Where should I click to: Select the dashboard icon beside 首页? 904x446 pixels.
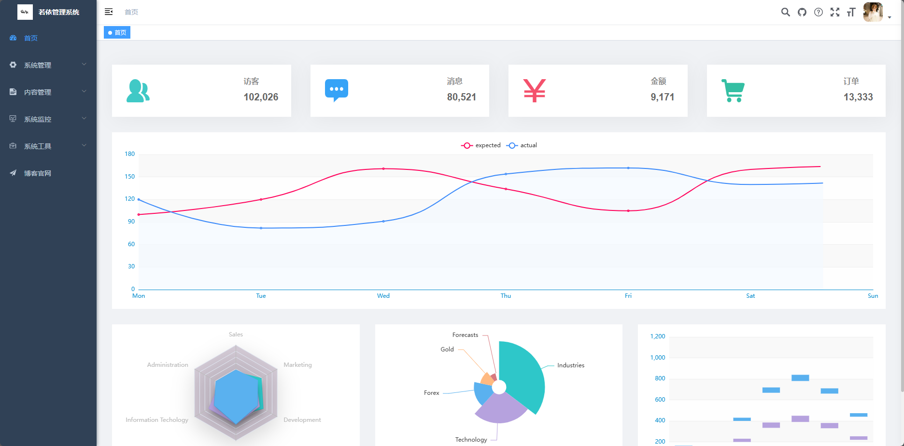(13, 38)
